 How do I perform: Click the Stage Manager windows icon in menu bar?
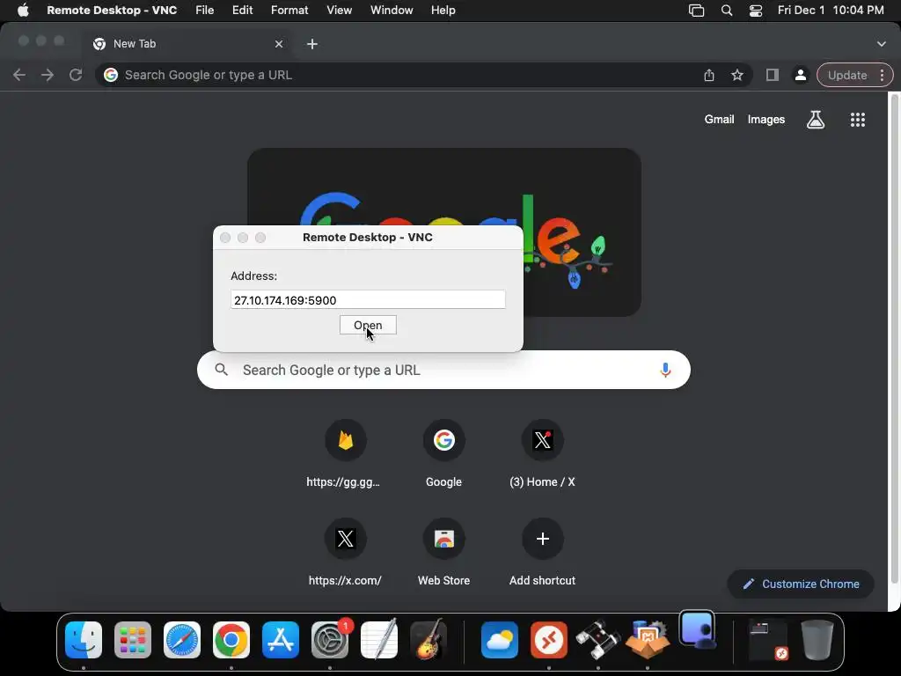pyautogui.click(x=697, y=11)
